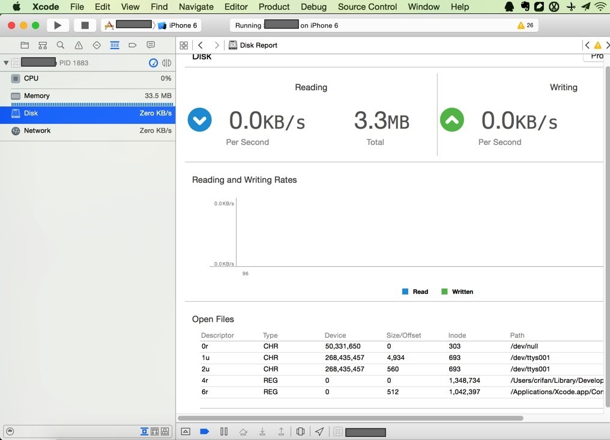Click the /dev/null path row
The width and height of the screenshot is (610, 440).
pyautogui.click(x=402, y=346)
